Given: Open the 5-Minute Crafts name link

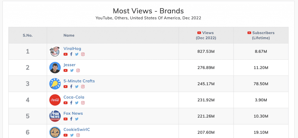Looking at the screenshot, I should click(79, 81).
